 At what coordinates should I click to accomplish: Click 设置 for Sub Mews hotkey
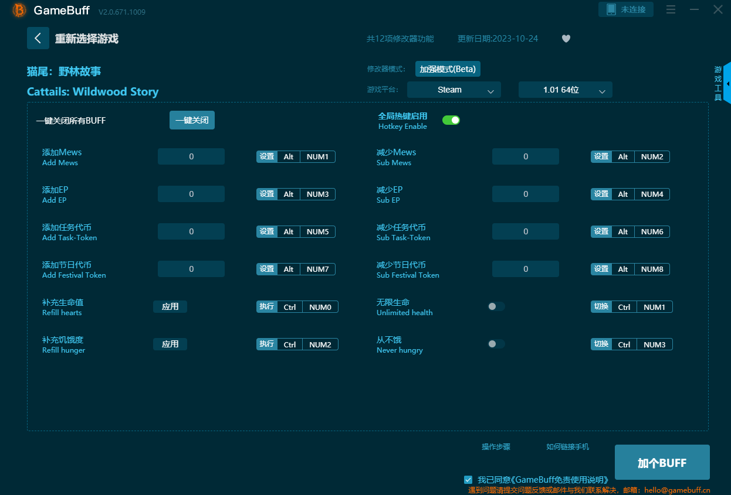click(x=601, y=156)
